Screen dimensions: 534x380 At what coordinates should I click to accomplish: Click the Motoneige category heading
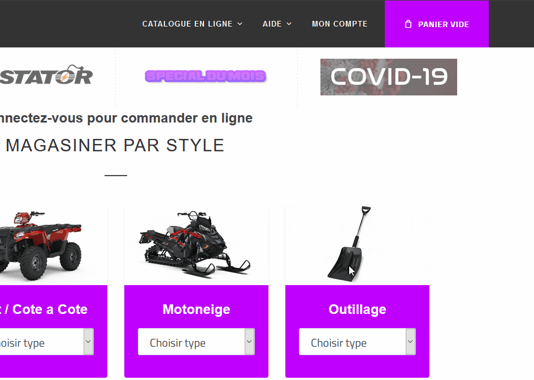tap(196, 309)
